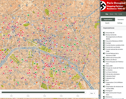This screenshot has height=99, width=126.
Task: Switch off the MI 9 layer toggle
Action: 104,80
